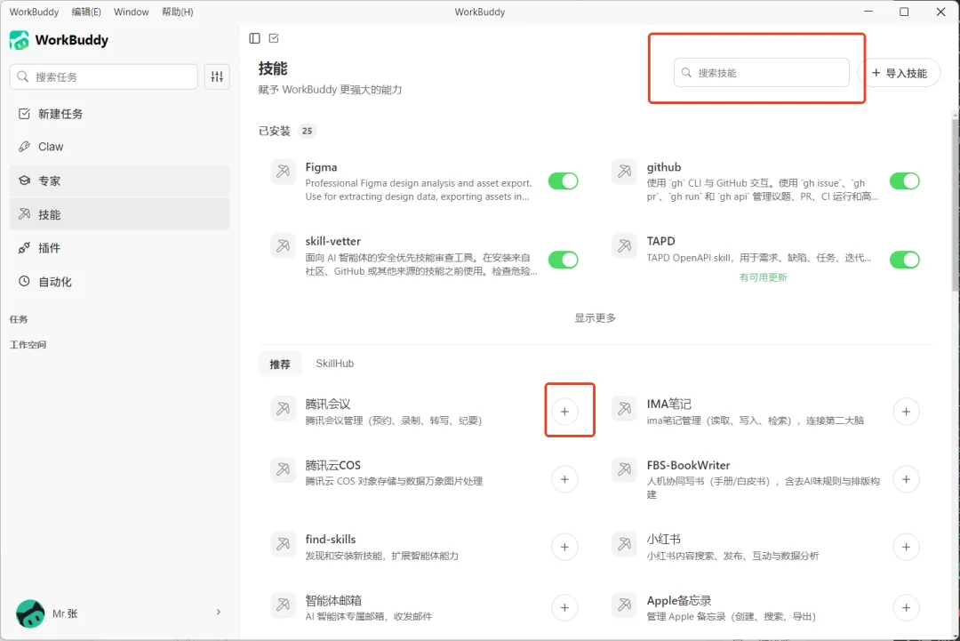Add the 腾讯会议 skill
The image size is (960, 641).
564,412
